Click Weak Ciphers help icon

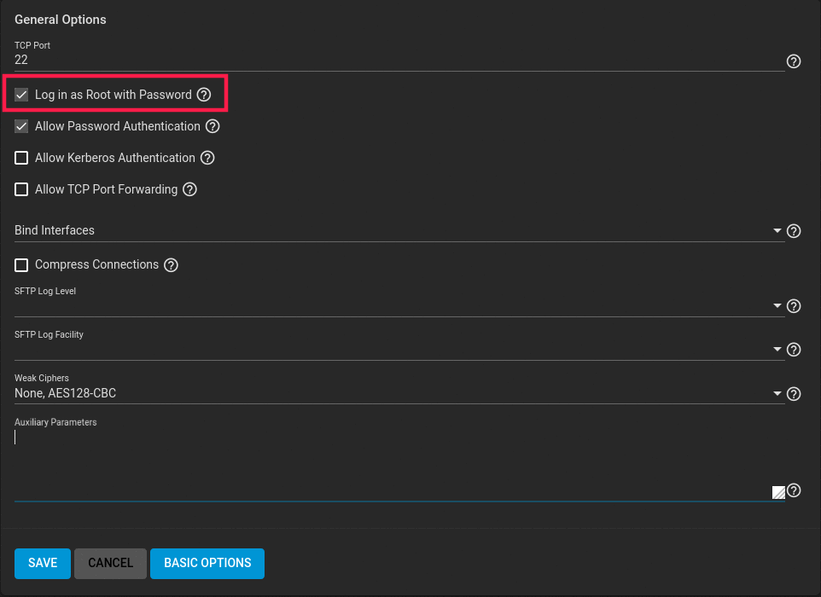coord(794,394)
